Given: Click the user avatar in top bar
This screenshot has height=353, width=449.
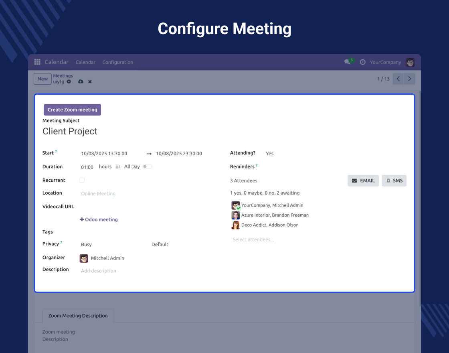Looking at the screenshot, I should [410, 62].
